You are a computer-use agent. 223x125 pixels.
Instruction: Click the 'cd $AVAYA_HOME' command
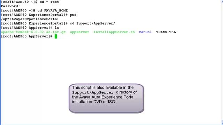click(x=53, y=11)
